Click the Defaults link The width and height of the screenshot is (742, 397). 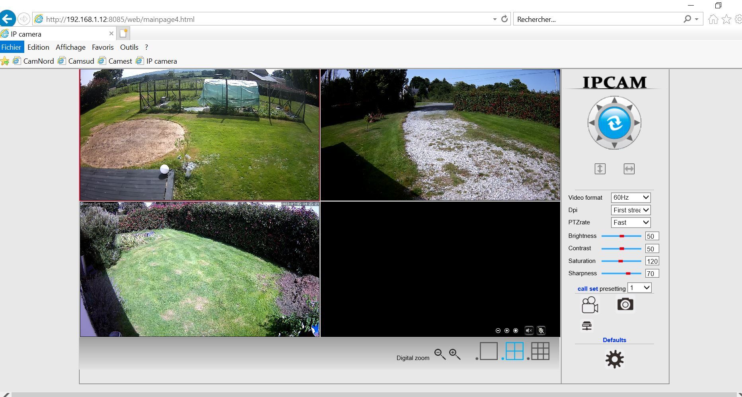614,340
